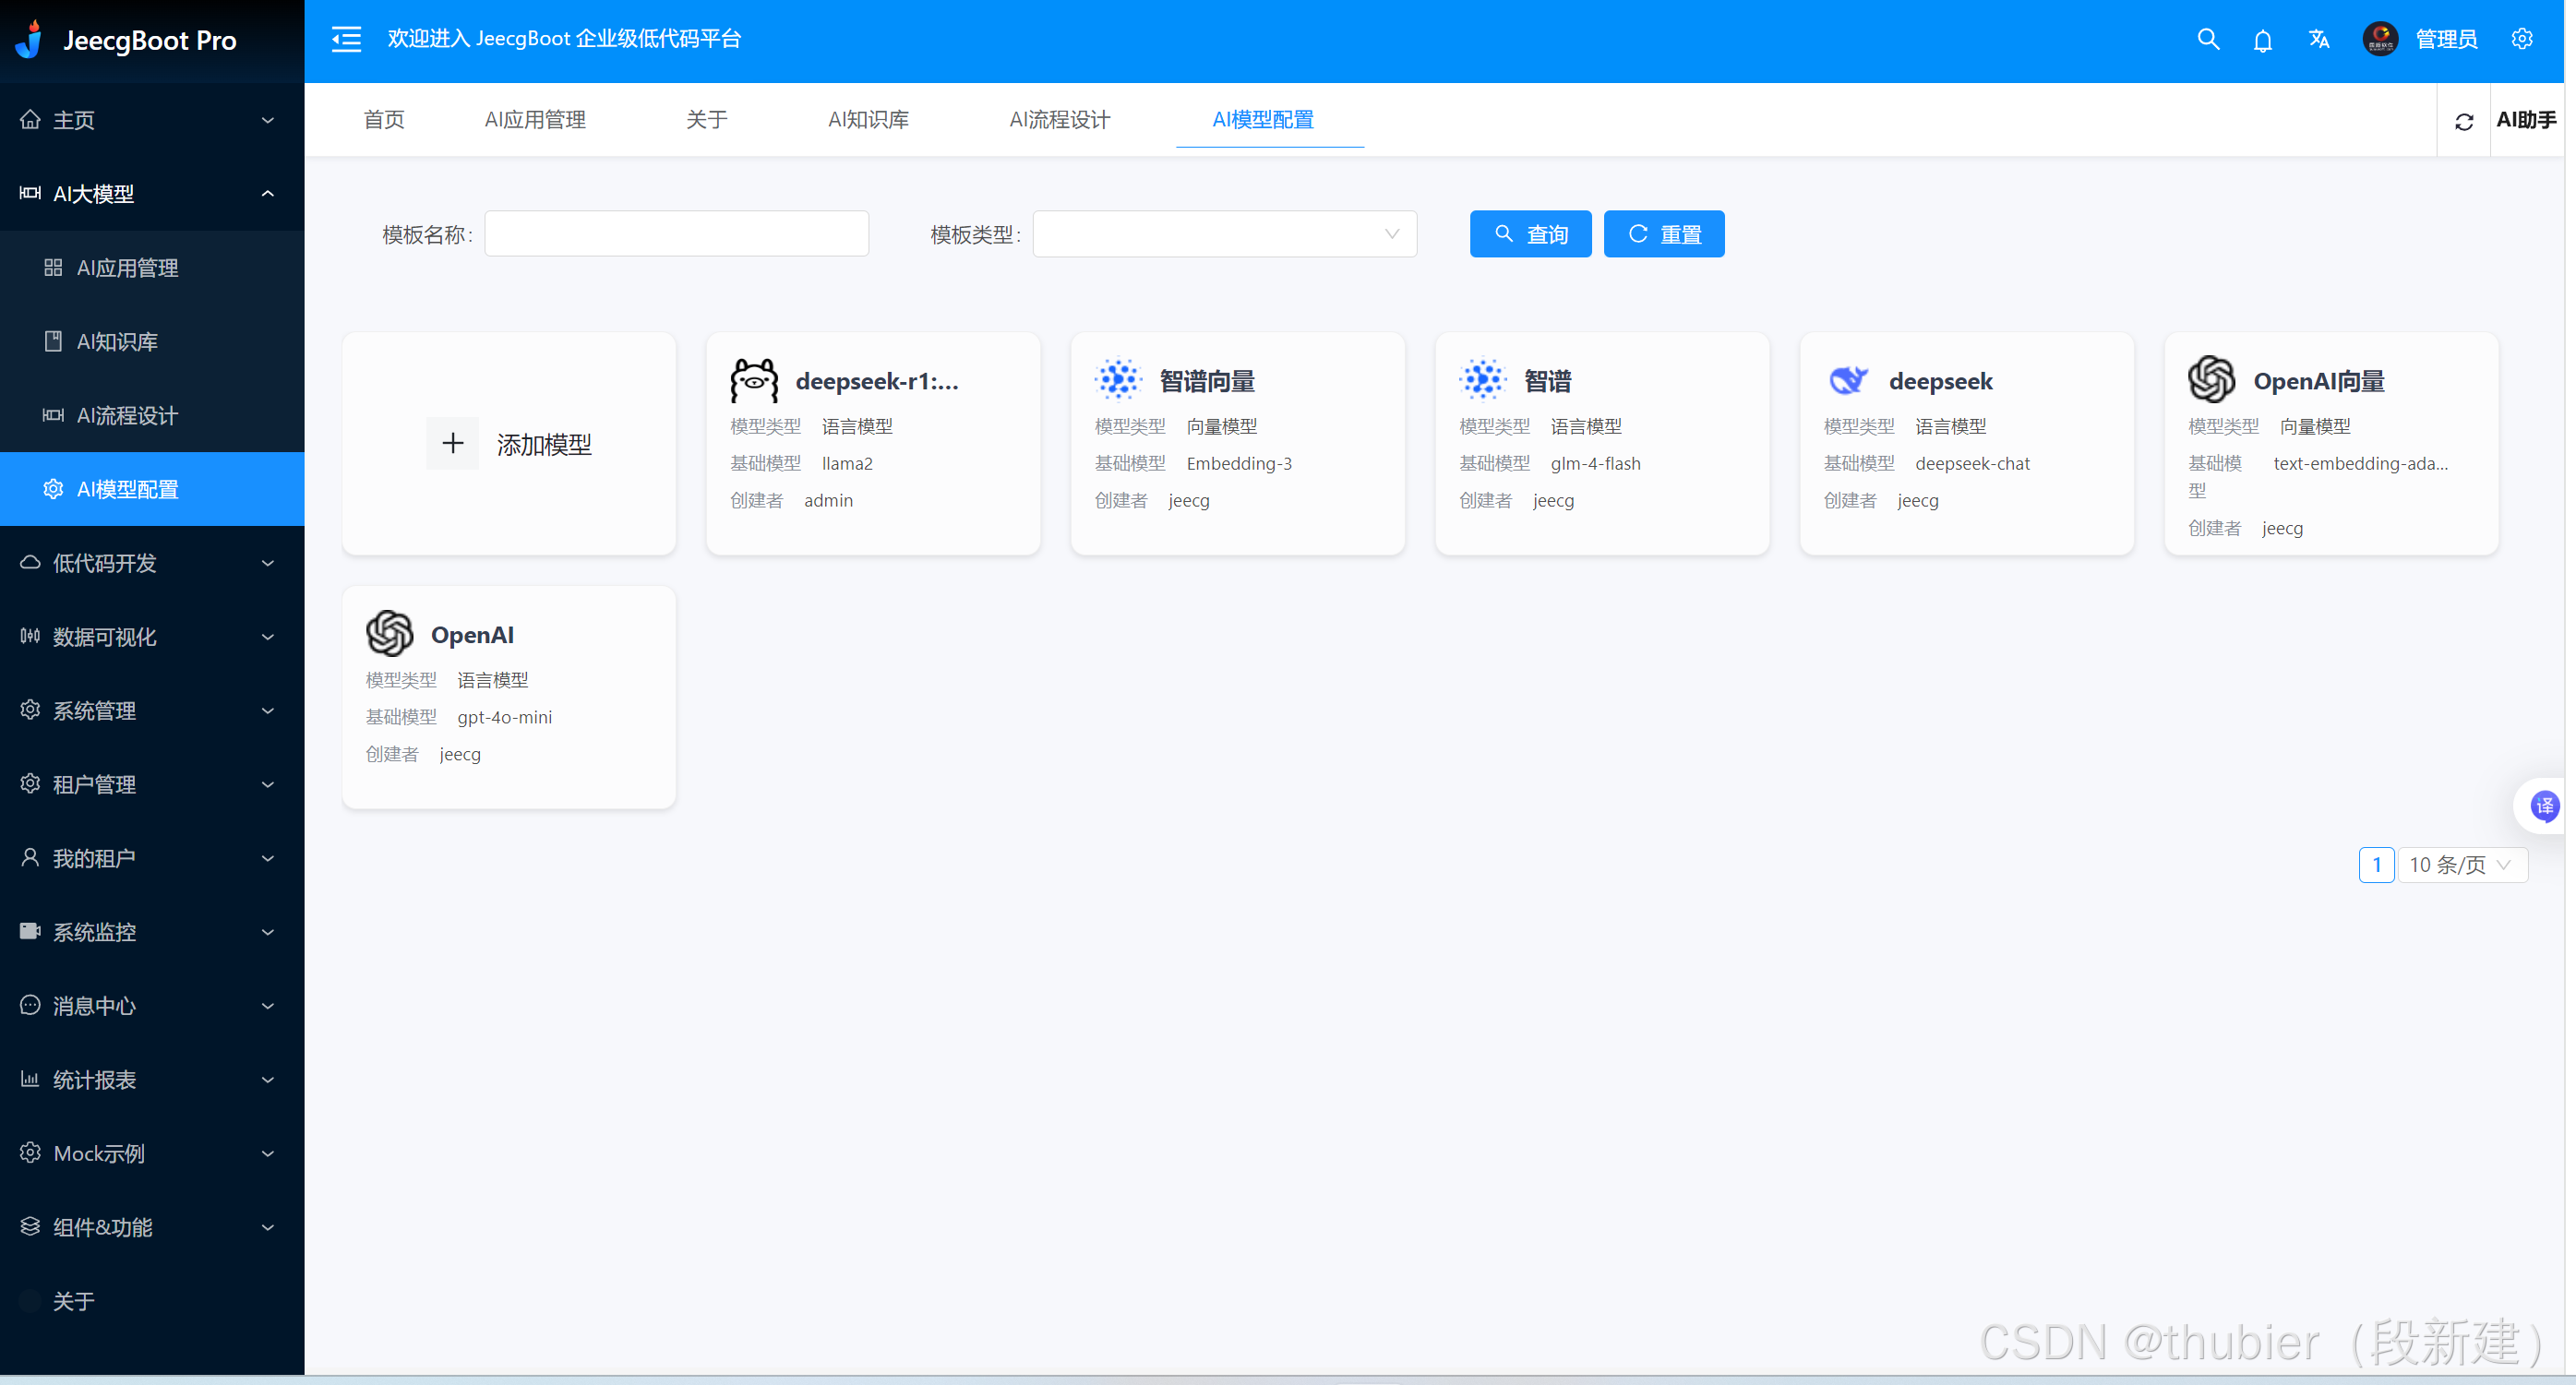Select AI流程设计 in the sidebar
This screenshot has height=1385, width=2576.
pyautogui.click(x=127, y=415)
